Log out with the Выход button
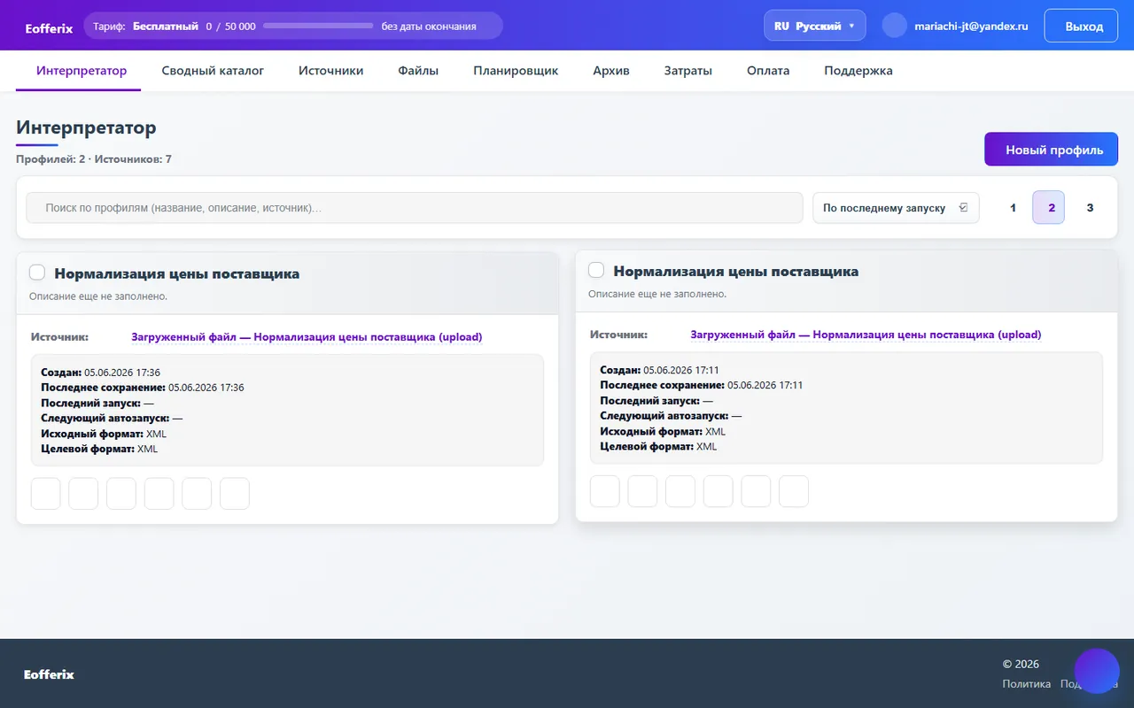The width and height of the screenshot is (1134, 708). 1081,26
